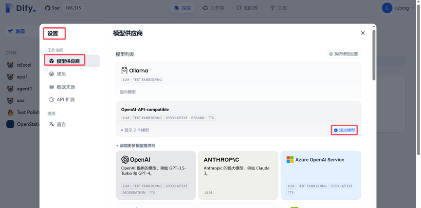421x208 pixels.
Task: Select 模型供应商 in settings sidebar
Action: coord(72,61)
